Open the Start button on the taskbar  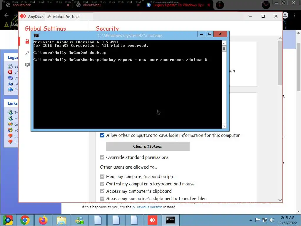coord(8,220)
